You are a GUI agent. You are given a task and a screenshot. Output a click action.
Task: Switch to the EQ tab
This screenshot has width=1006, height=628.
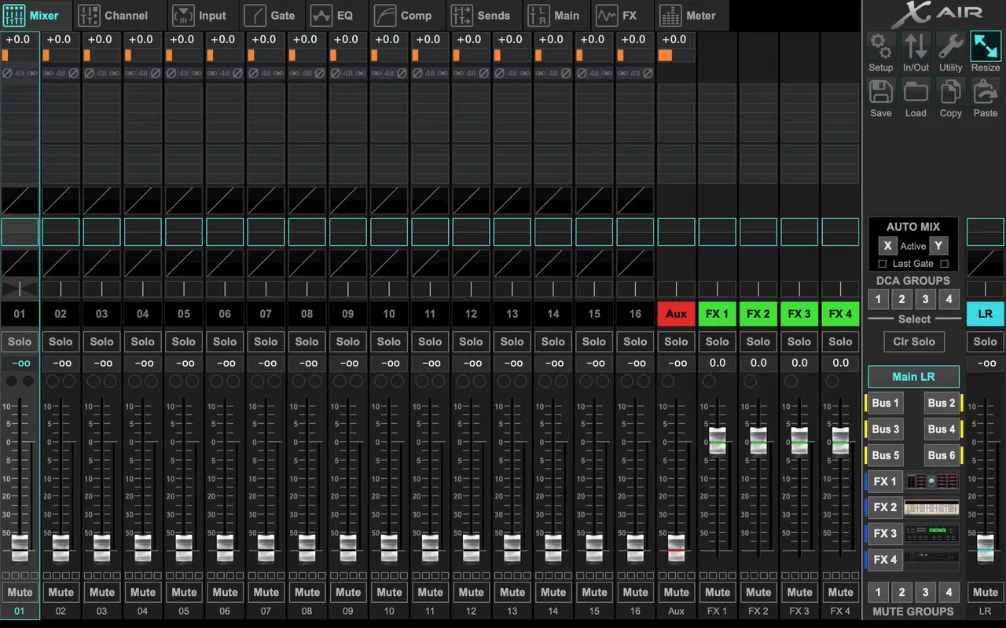point(332,15)
